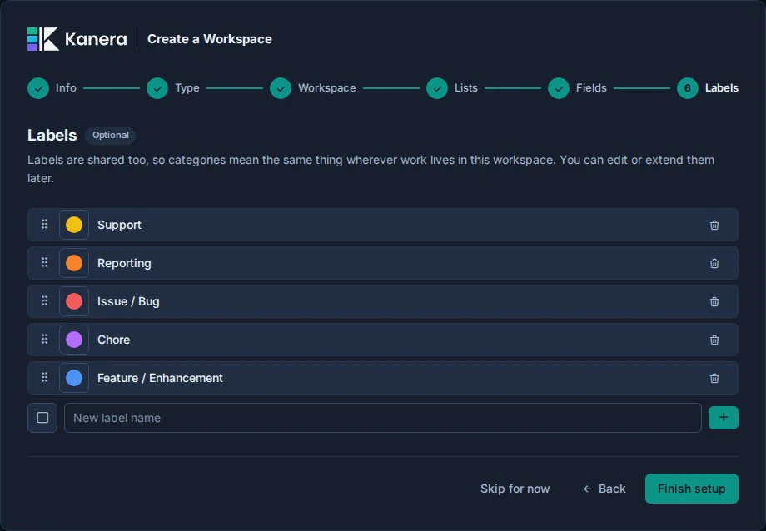The image size is (766, 531).
Task: Edit the Issue / Bug label name
Action: click(x=128, y=301)
